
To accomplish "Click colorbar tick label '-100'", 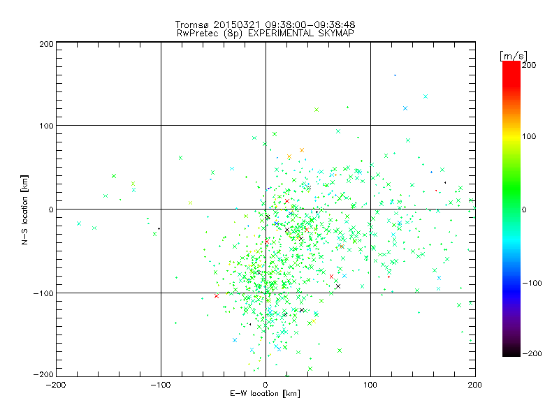I will pyautogui.click(x=532, y=283).
